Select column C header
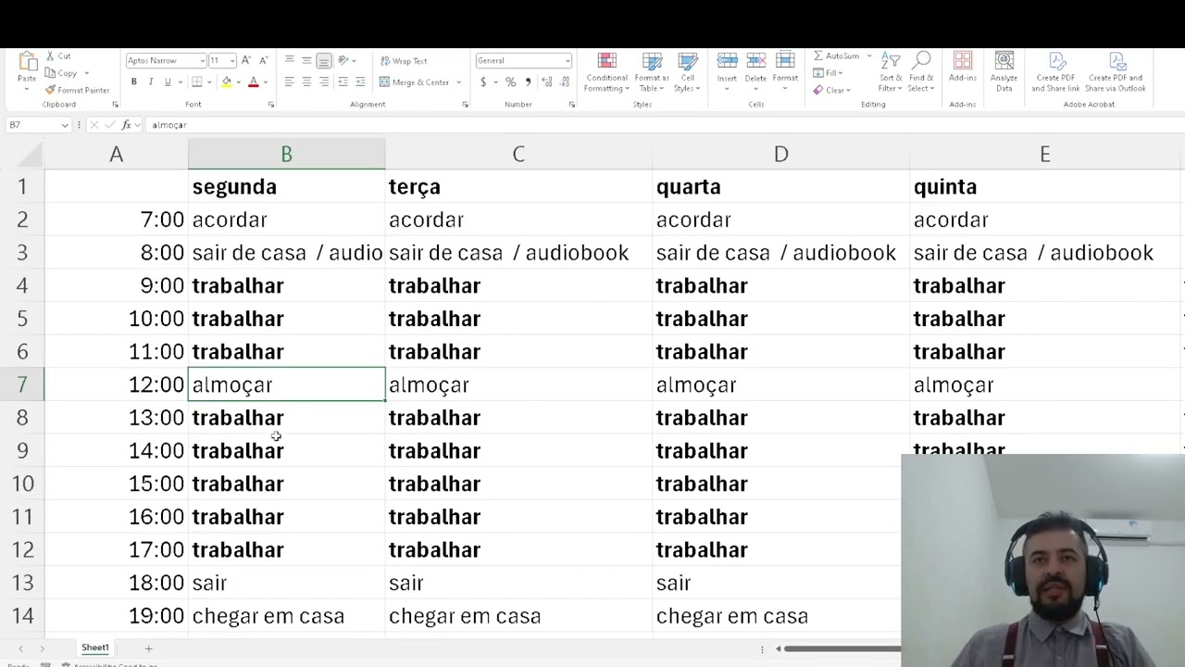 [518, 154]
